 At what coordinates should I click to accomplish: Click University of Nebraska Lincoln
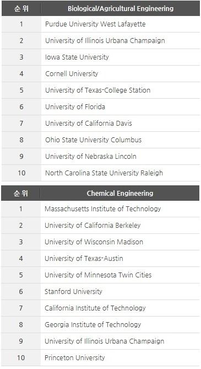pos(90,157)
